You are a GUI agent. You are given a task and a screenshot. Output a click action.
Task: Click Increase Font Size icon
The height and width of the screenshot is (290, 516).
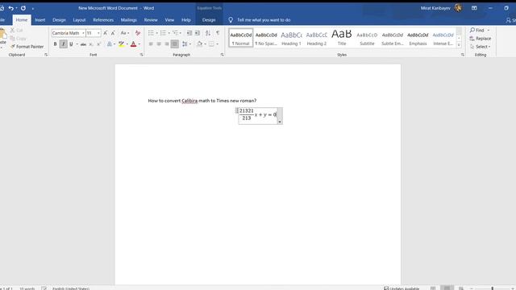[106, 33]
